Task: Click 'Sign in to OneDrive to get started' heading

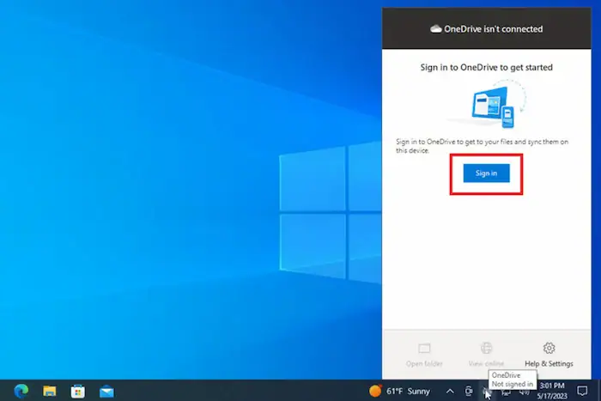Action: click(487, 68)
